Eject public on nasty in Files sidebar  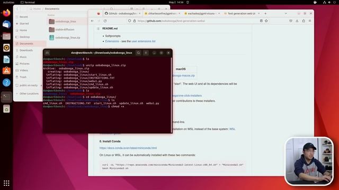41,85
